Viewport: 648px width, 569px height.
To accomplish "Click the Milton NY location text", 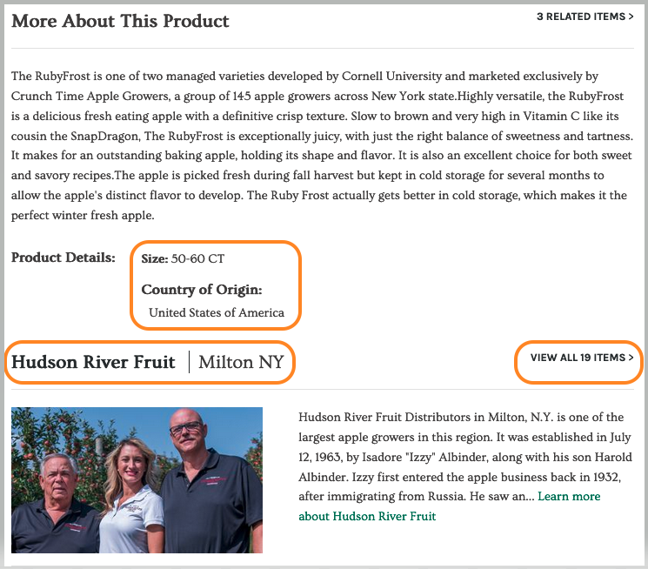I will pyautogui.click(x=241, y=362).
